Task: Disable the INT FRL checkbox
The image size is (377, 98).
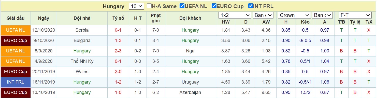Action: (251, 6)
